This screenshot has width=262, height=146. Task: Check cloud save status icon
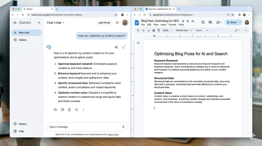click(193, 21)
